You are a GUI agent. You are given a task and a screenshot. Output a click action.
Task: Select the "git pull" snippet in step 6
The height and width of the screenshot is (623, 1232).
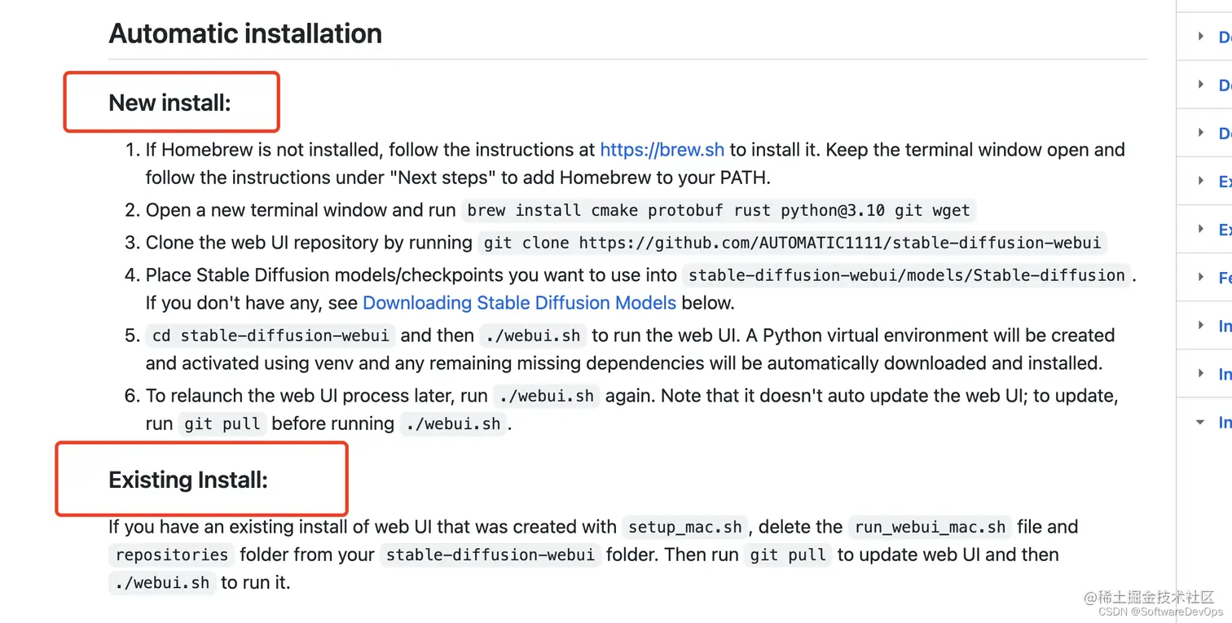tap(222, 423)
